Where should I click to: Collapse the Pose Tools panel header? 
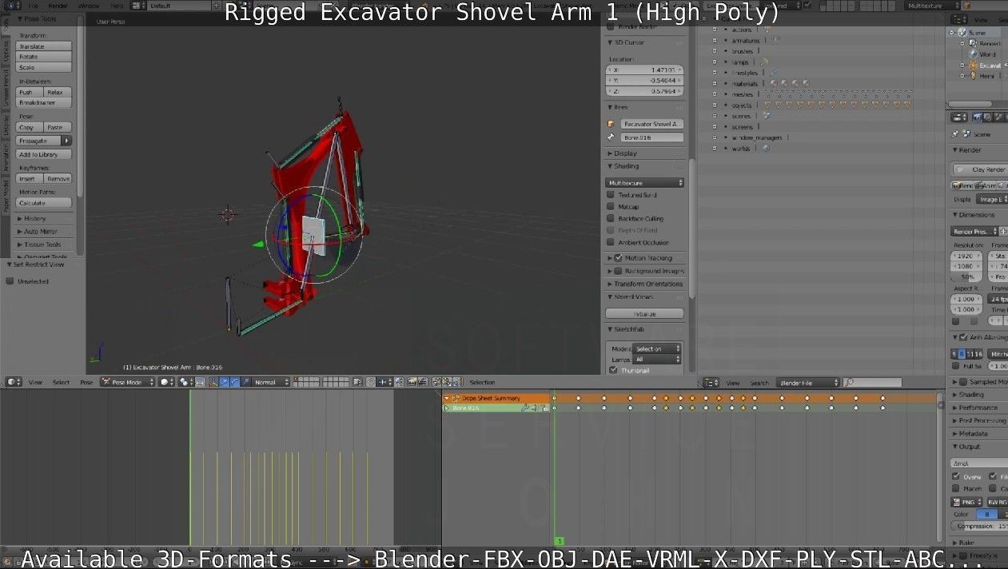[40, 18]
